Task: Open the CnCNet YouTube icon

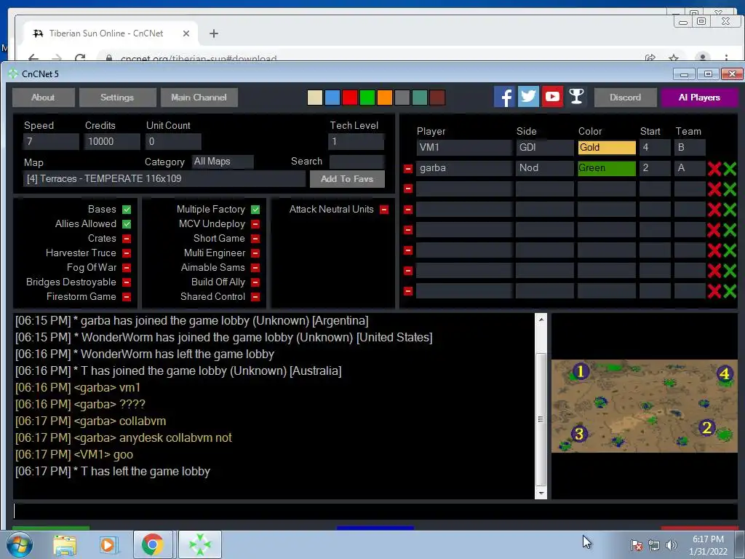Action: pos(552,97)
